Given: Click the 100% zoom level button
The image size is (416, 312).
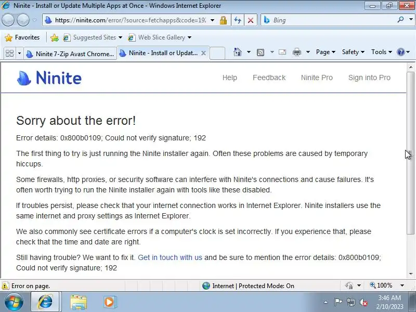Looking at the screenshot, I should [381, 285].
